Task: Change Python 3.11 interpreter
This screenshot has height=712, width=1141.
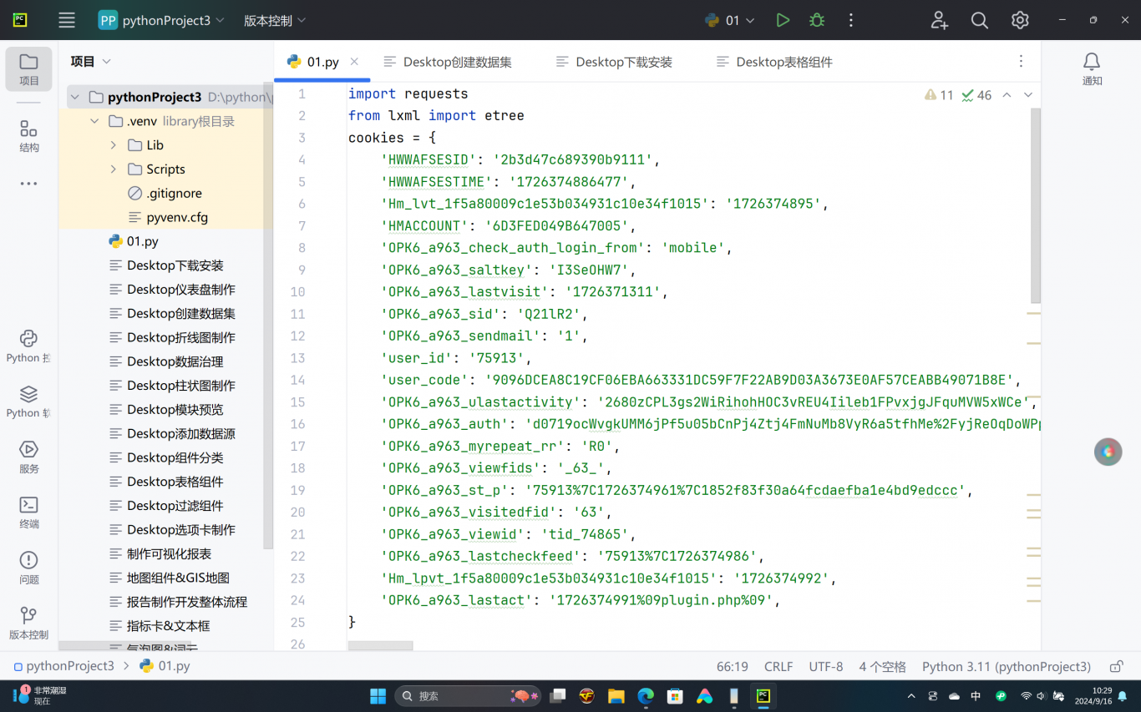Action: click(1007, 667)
